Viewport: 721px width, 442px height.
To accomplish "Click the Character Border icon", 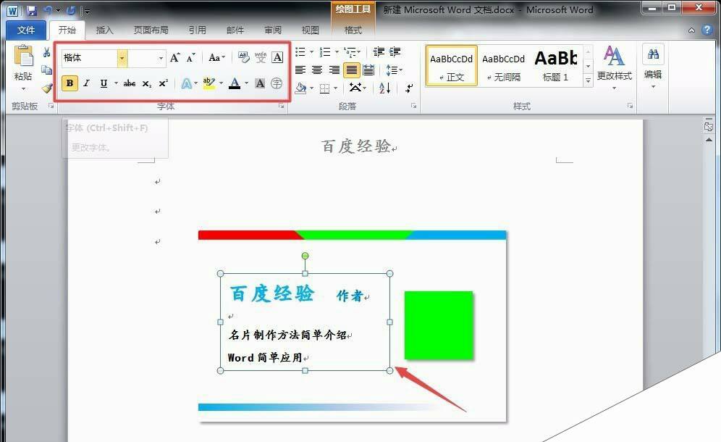I will tap(277, 57).
